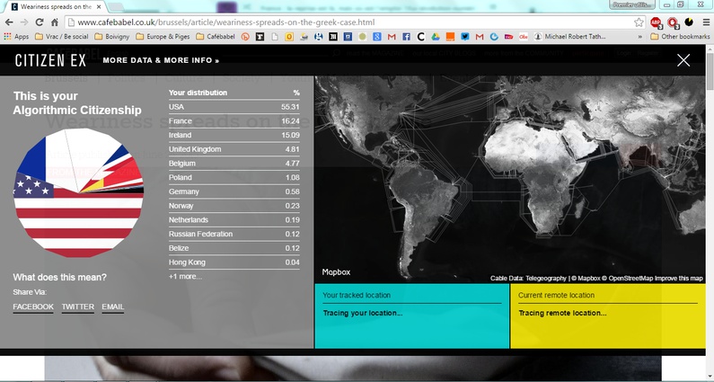Select the Russian Federation 0.12 row
This screenshot has height=382, width=714.
(x=234, y=235)
